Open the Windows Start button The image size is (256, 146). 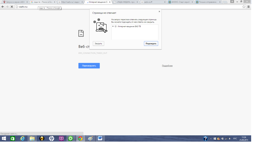(4, 139)
